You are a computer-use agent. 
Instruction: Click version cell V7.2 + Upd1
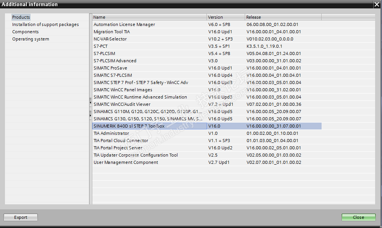click(x=221, y=104)
